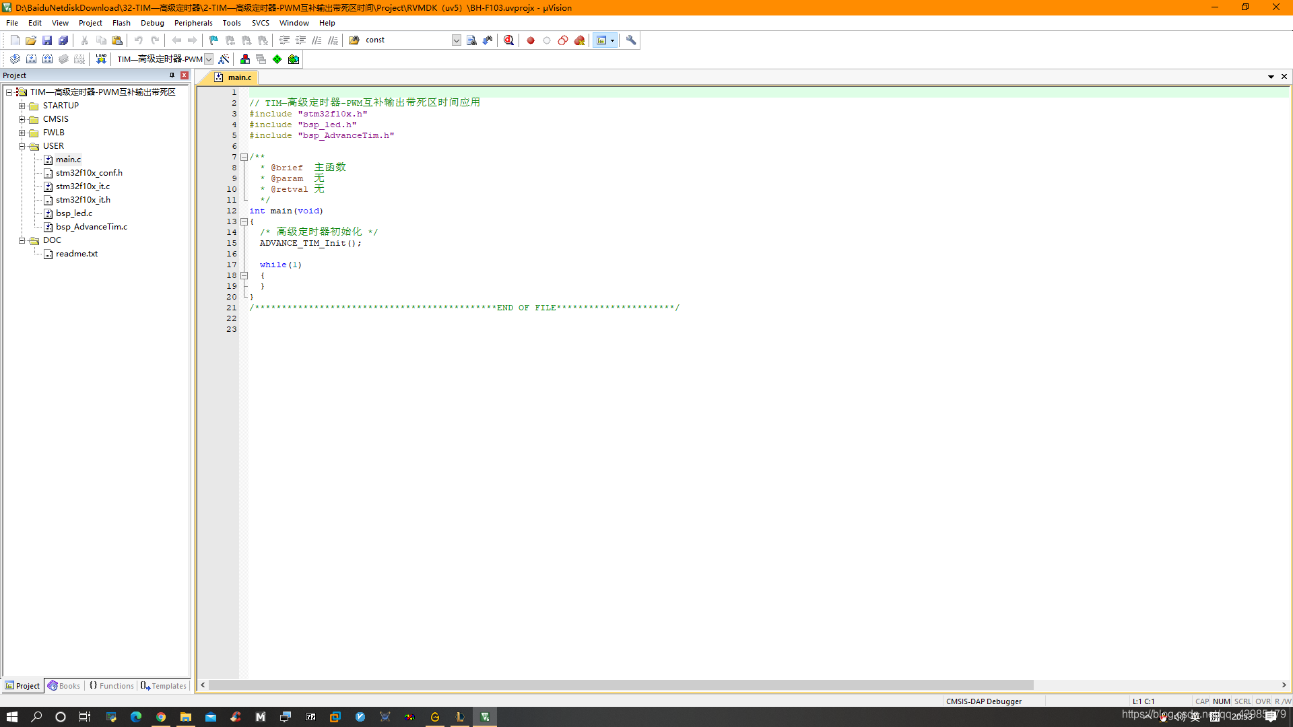Close the Project panel
Viewport: 1293px width, 727px height.
click(x=185, y=75)
